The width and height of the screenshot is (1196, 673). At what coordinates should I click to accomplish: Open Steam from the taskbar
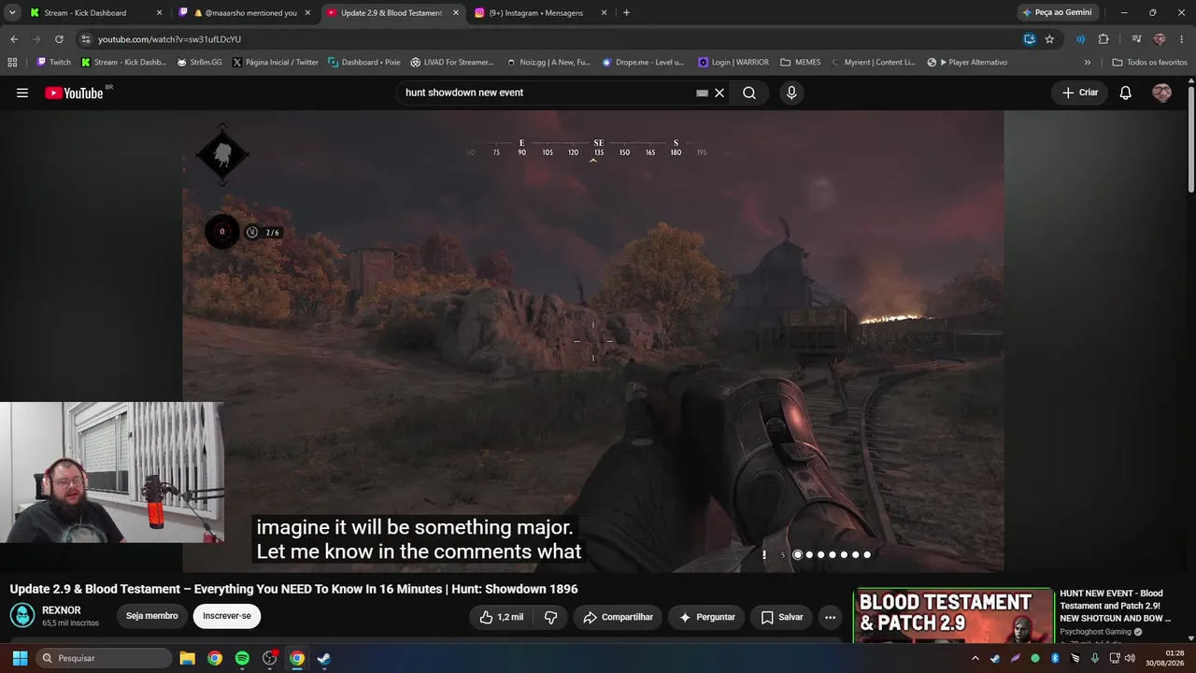pos(323,658)
